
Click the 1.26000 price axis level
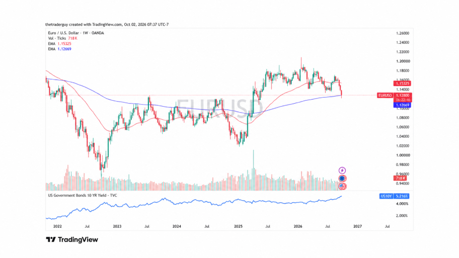point(403,33)
